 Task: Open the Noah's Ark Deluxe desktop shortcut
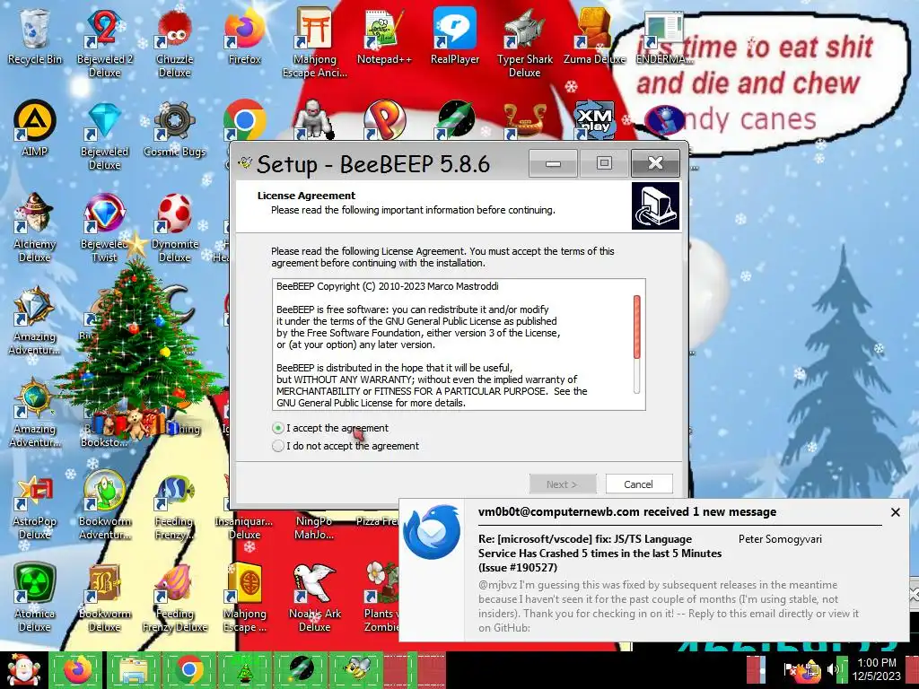pyautogui.click(x=314, y=597)
